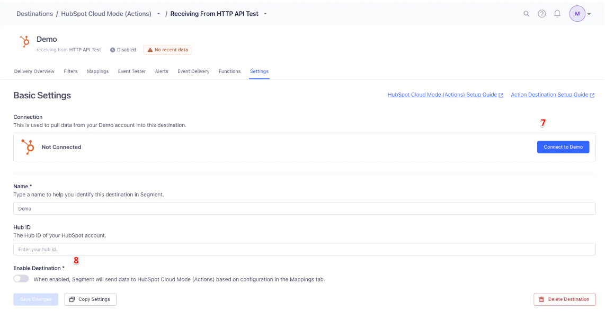Click the external link icon beside Action Destination Setup Guide

click(x=592, y=95)
